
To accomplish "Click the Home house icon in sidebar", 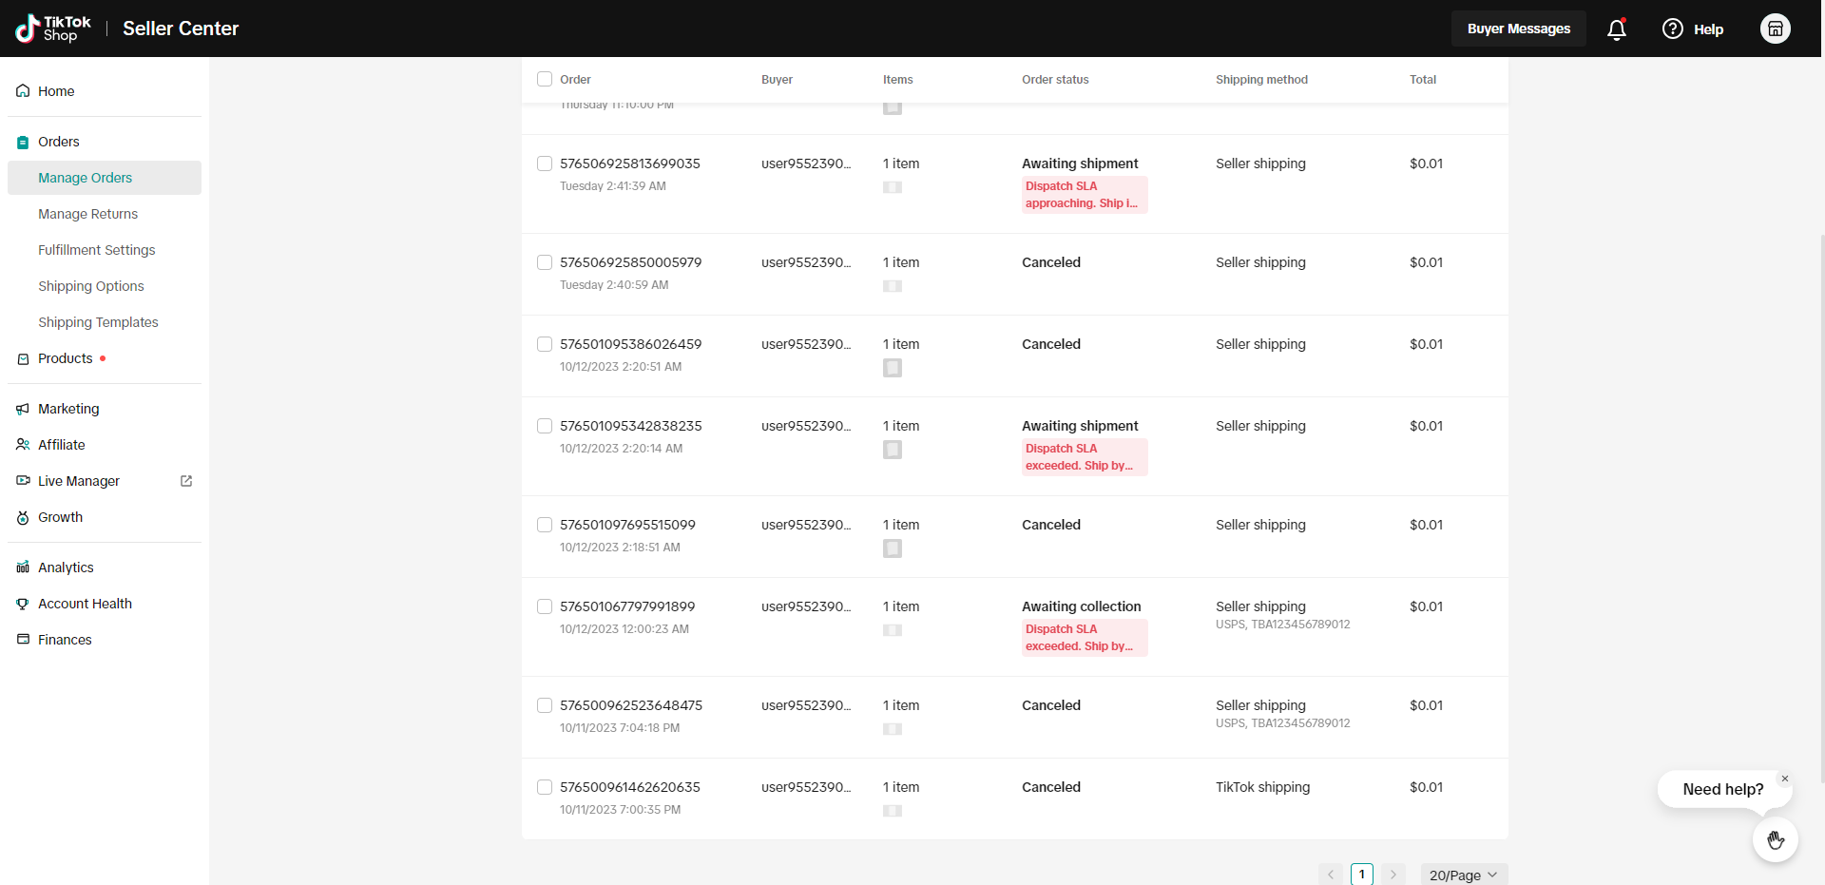I will coord(23,91).
